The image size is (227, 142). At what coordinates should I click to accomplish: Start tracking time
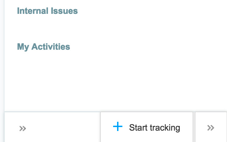coord(147,127)
